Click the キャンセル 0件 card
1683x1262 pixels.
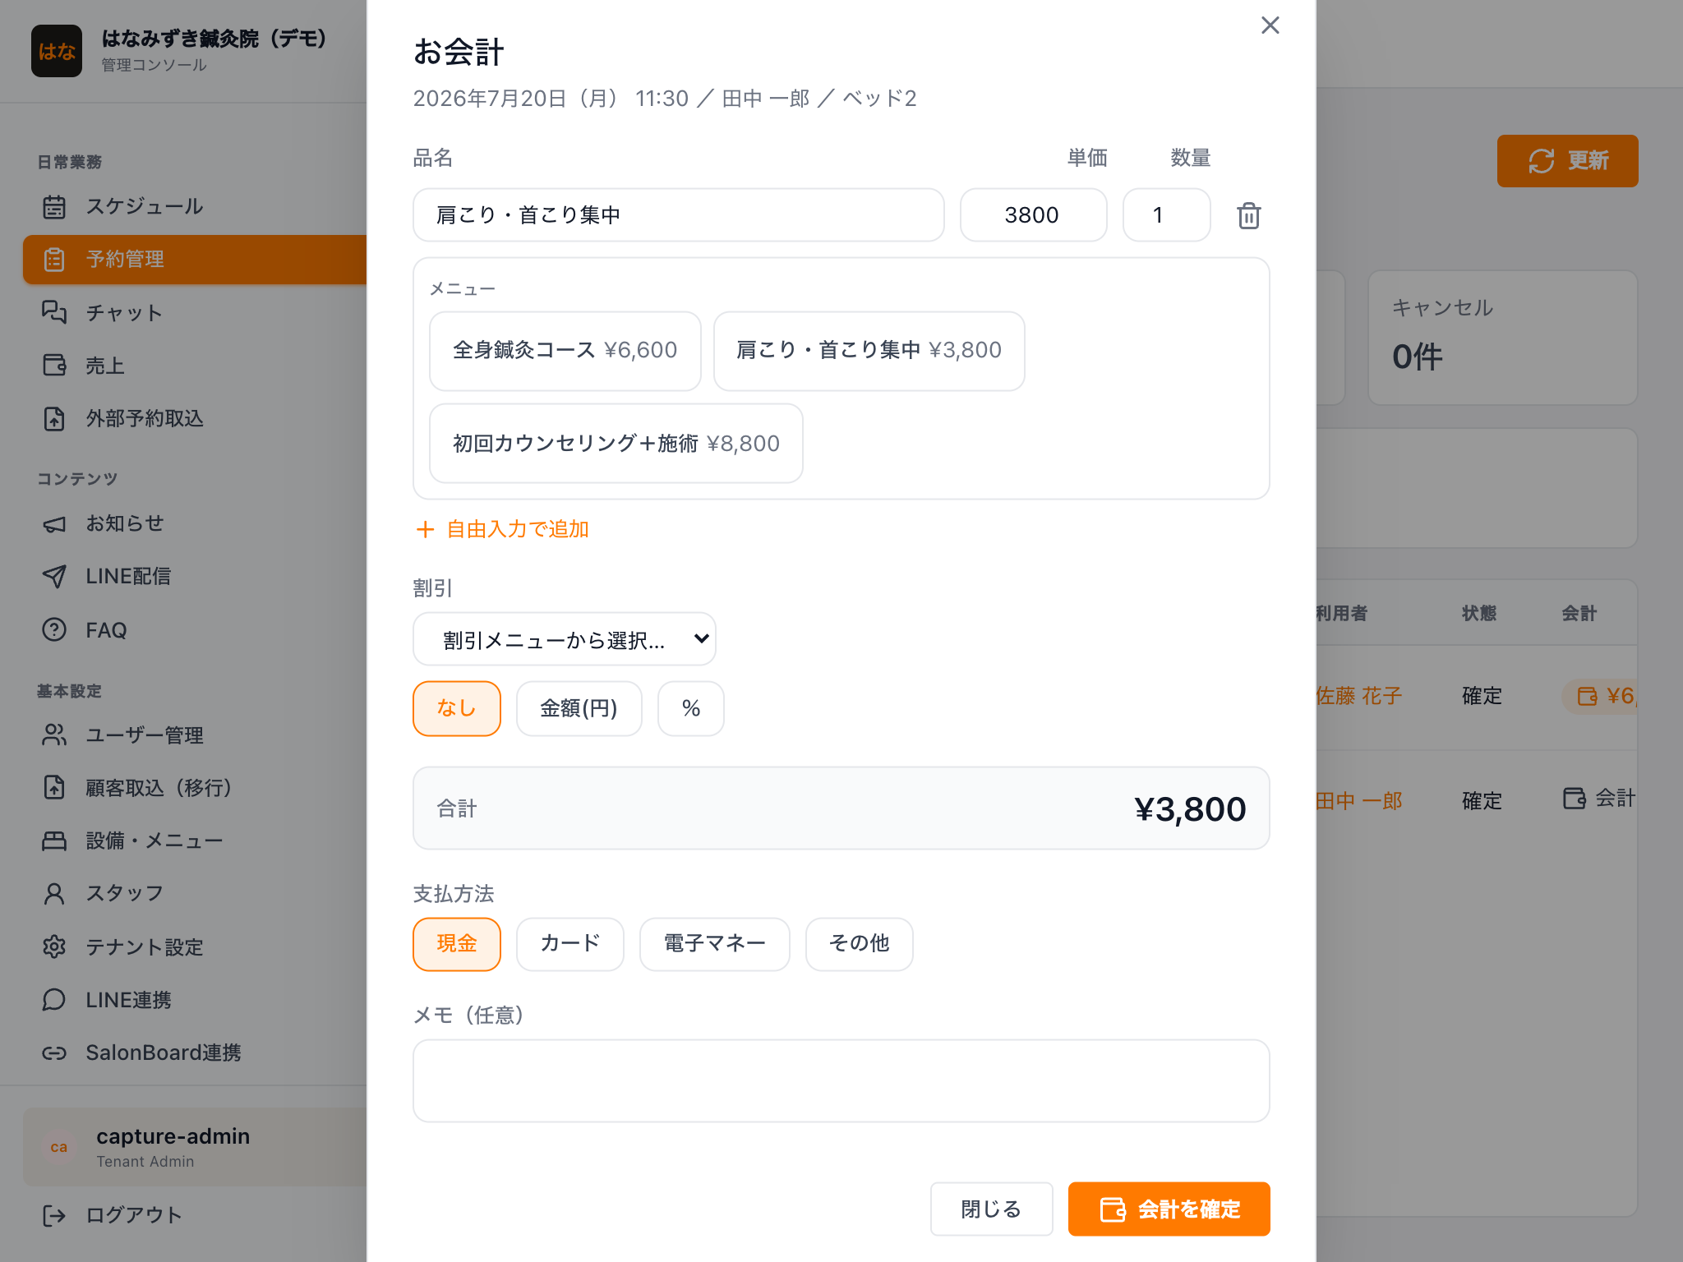(1502, 338)
